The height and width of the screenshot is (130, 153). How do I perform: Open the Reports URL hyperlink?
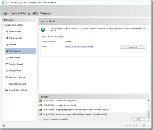coord(79,47)
